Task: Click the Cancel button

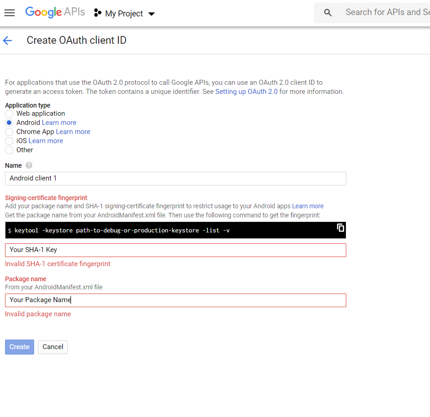Action: tap(53, 347)
